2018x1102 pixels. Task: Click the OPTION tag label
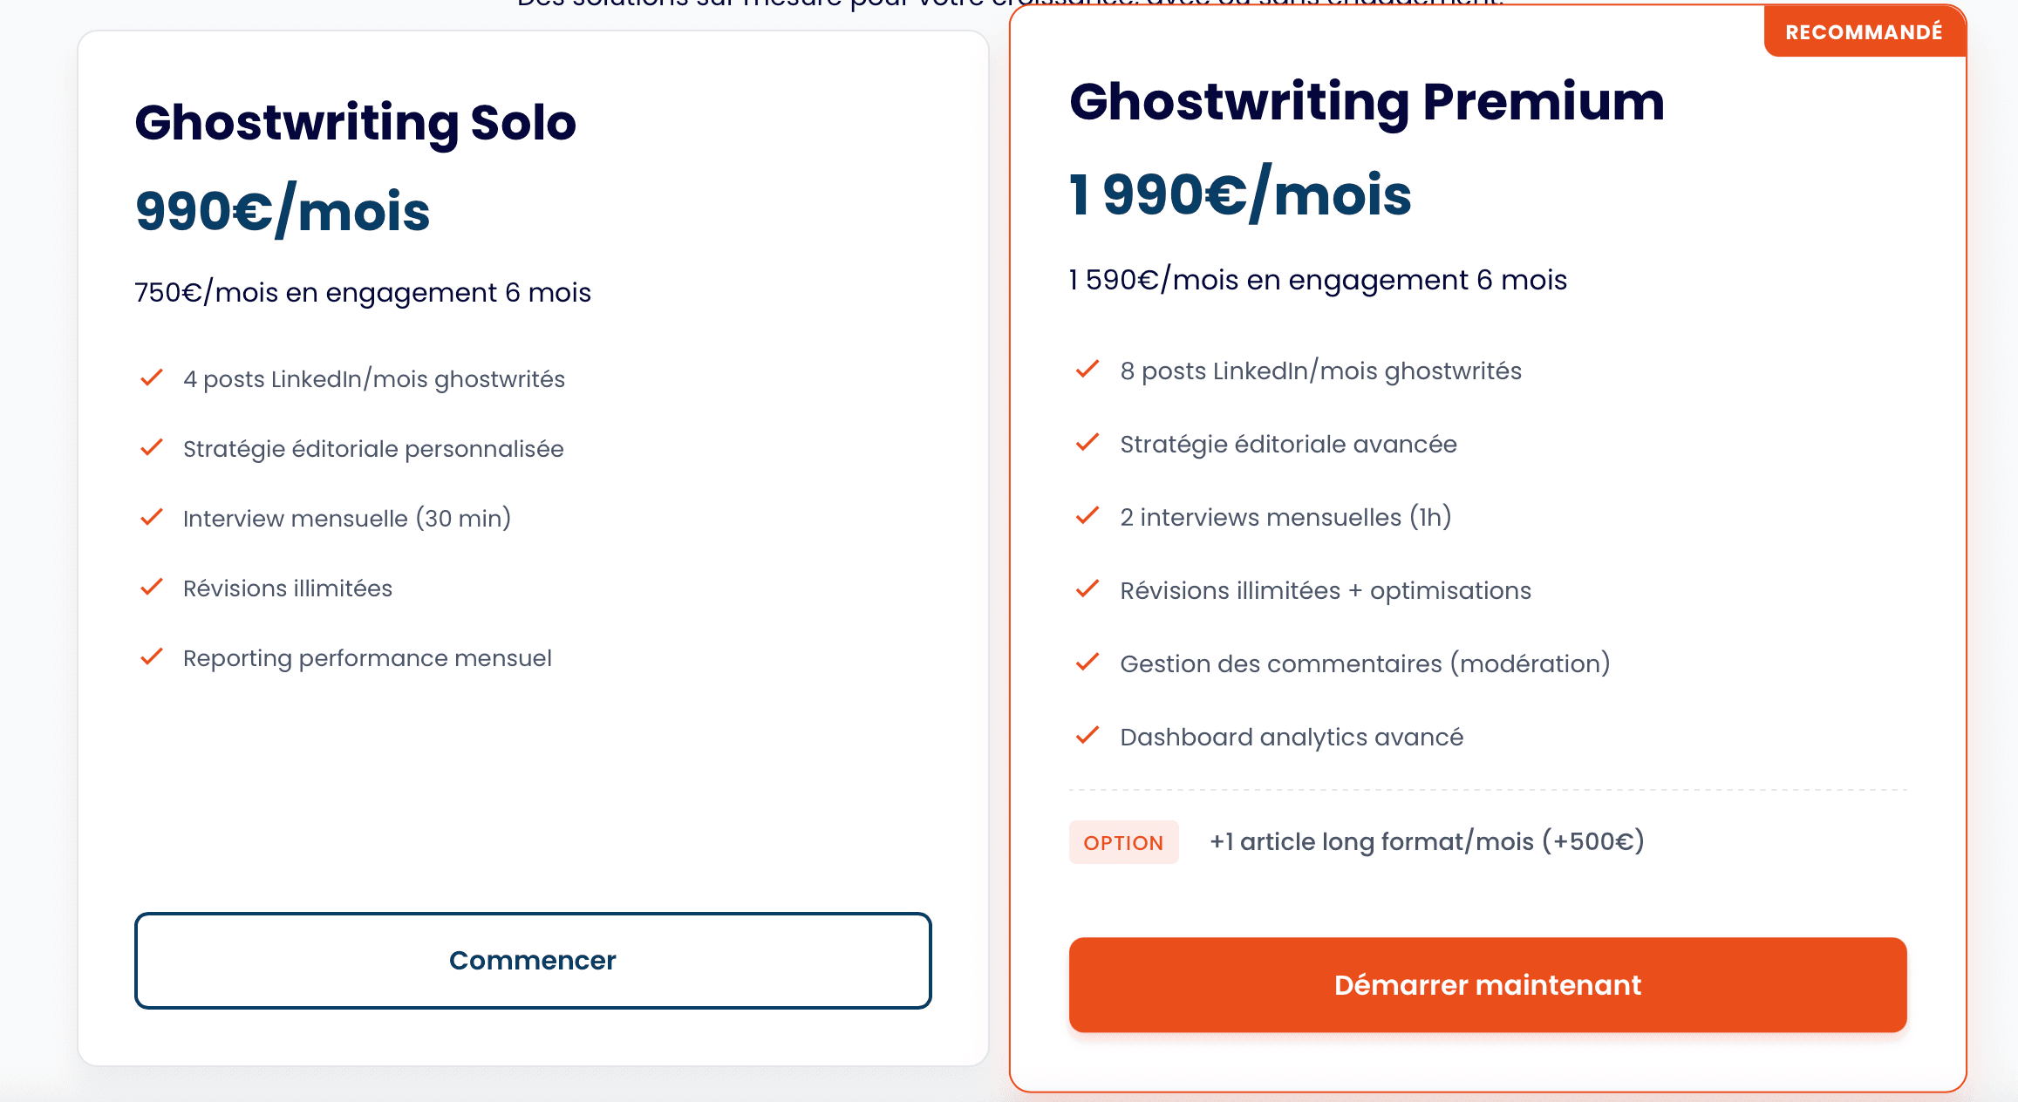point(1123,843)
